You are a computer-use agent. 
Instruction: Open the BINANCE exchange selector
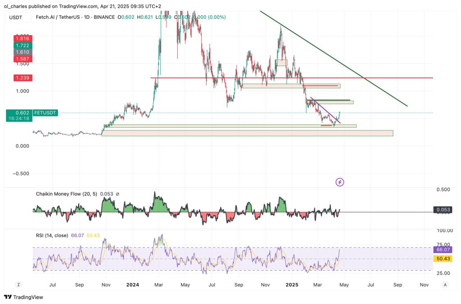tap(104, 18)
